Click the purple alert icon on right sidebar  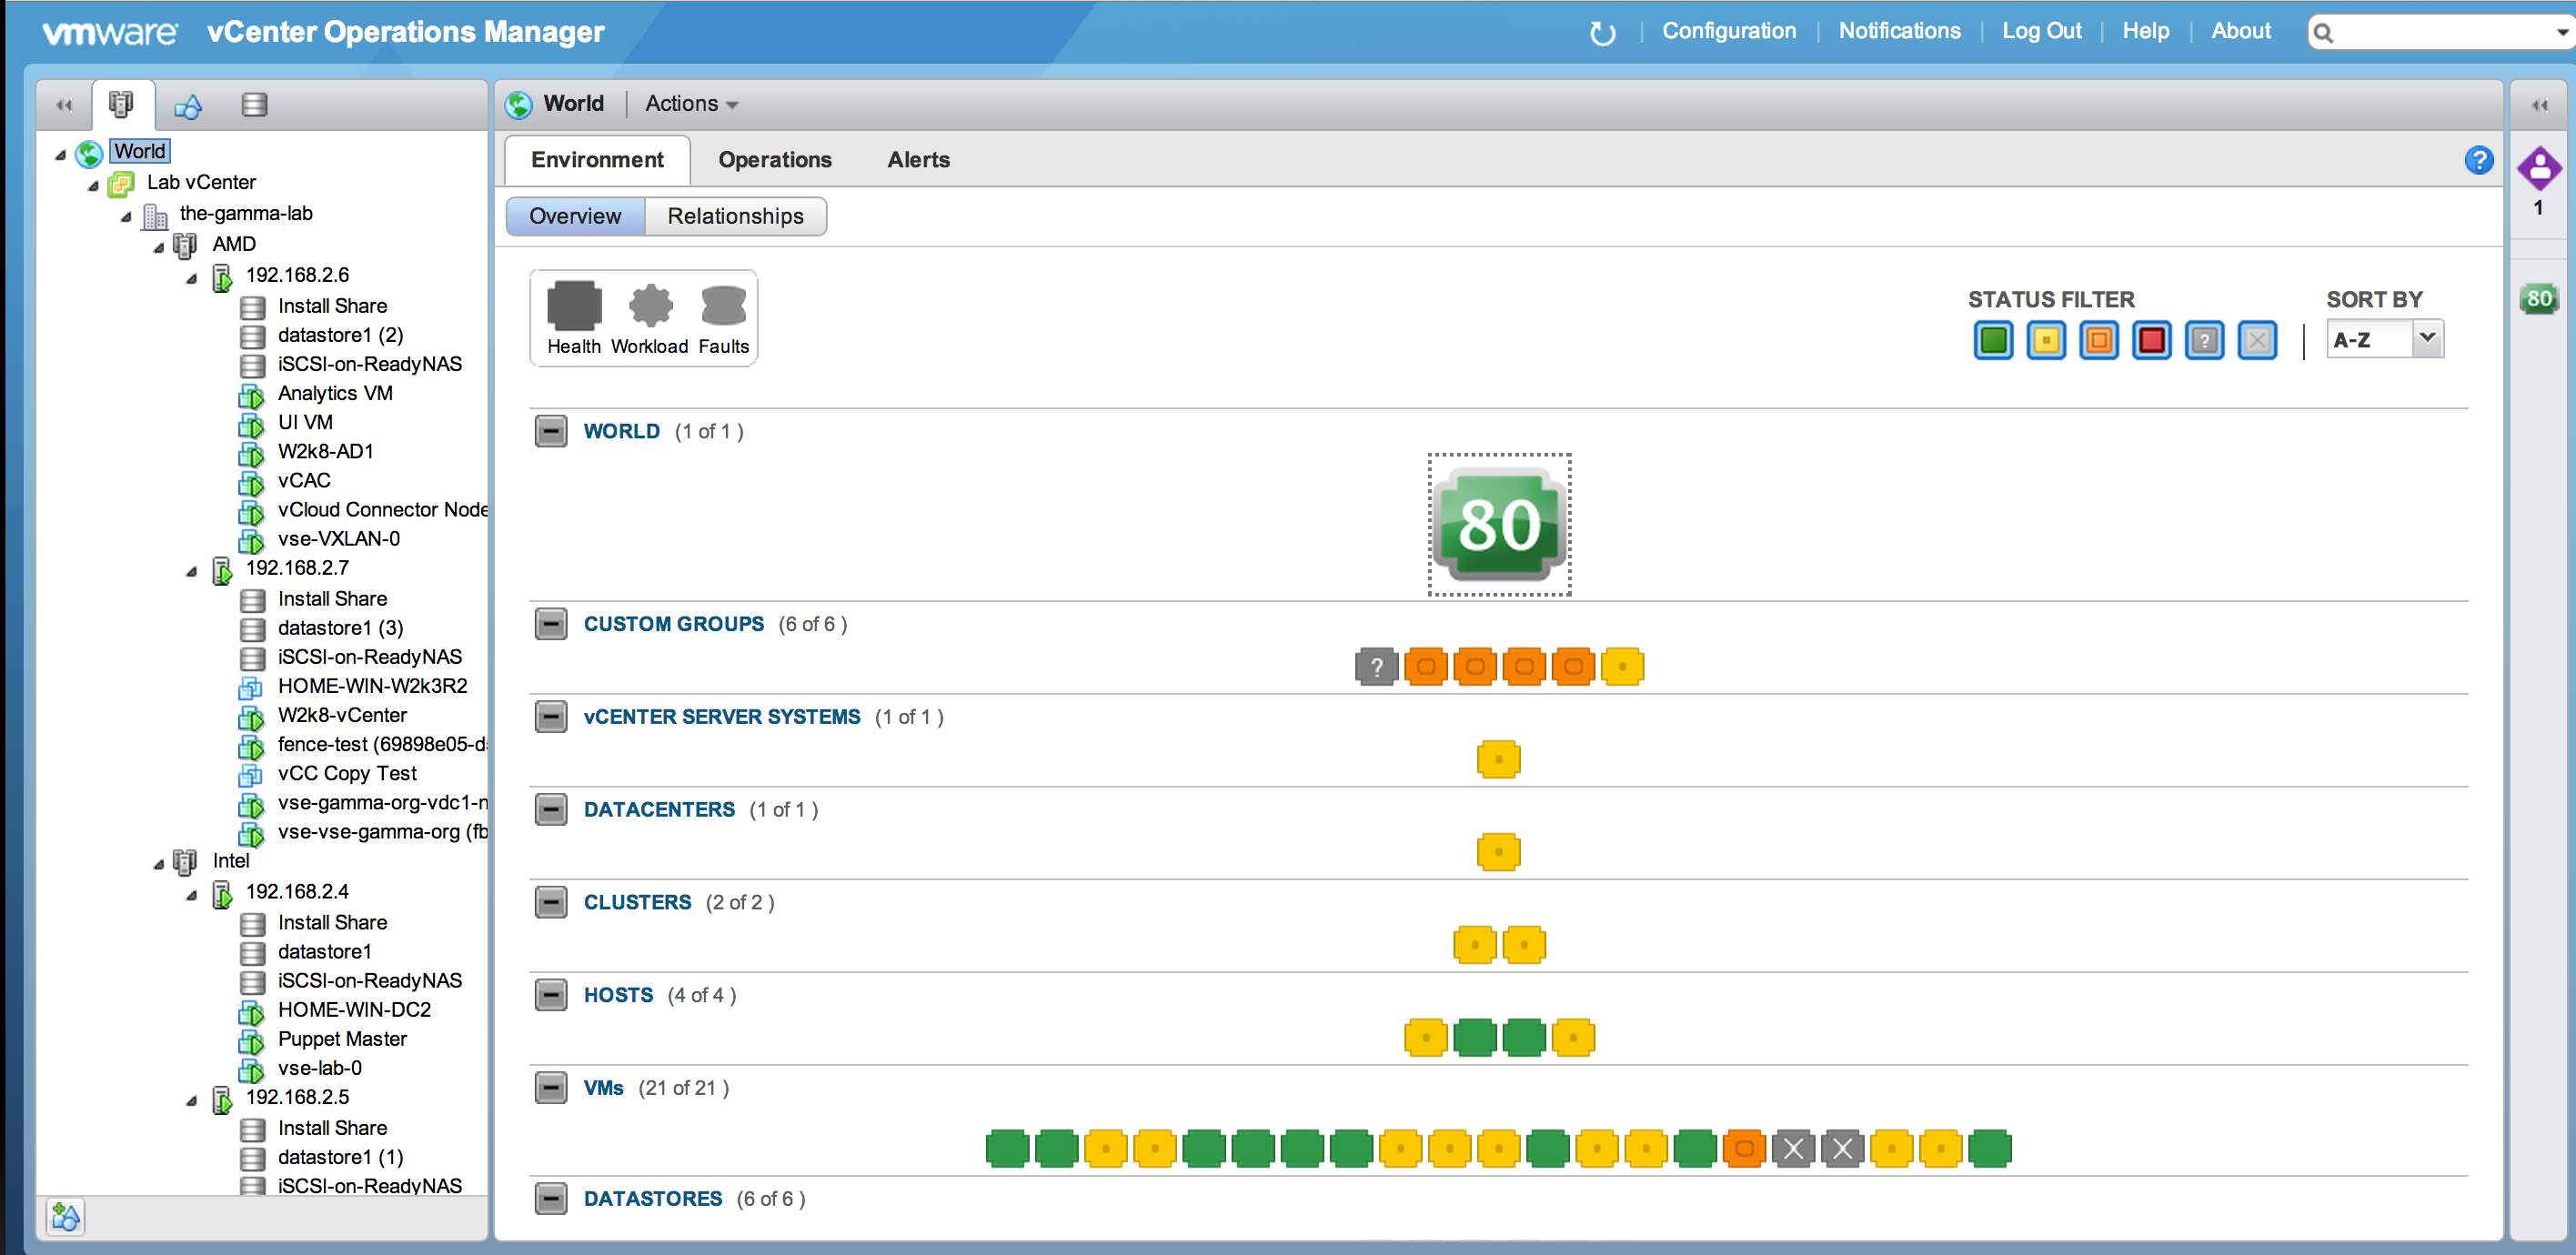2539,168
